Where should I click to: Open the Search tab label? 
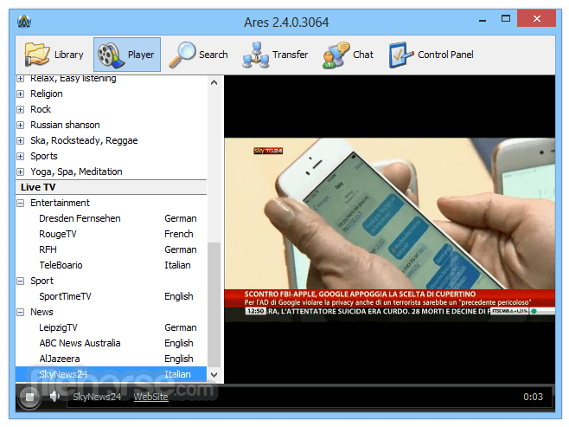tap(214, 55)
